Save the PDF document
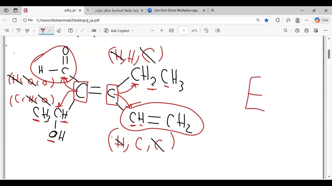 point(307,30)
